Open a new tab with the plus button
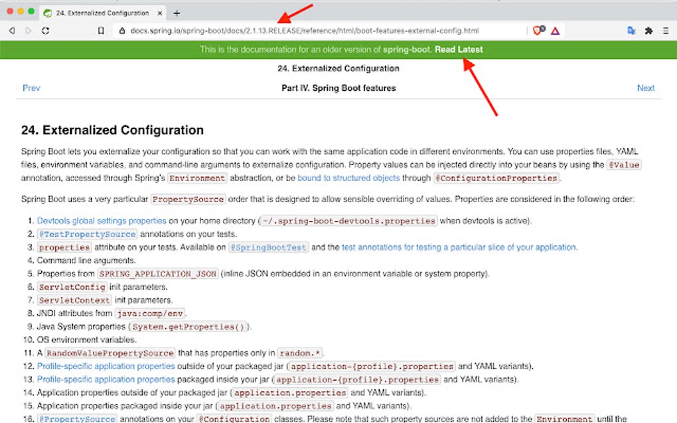Image resolution: width=677 pixels, height=423 pixels. click(175, 12)
